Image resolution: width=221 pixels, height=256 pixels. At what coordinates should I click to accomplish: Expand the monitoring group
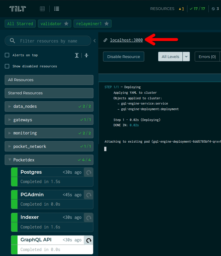point(49,133)
